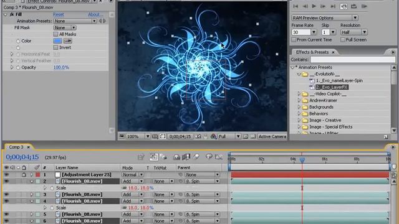Switch to the Comp 3 timeline tab
Image resolution: width=399 pixels, height=224 pixels.
[x=16, y=147]
